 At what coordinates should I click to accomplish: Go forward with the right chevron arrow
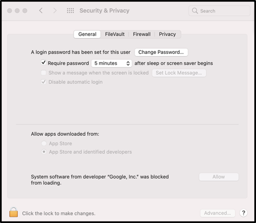(55, 10)
